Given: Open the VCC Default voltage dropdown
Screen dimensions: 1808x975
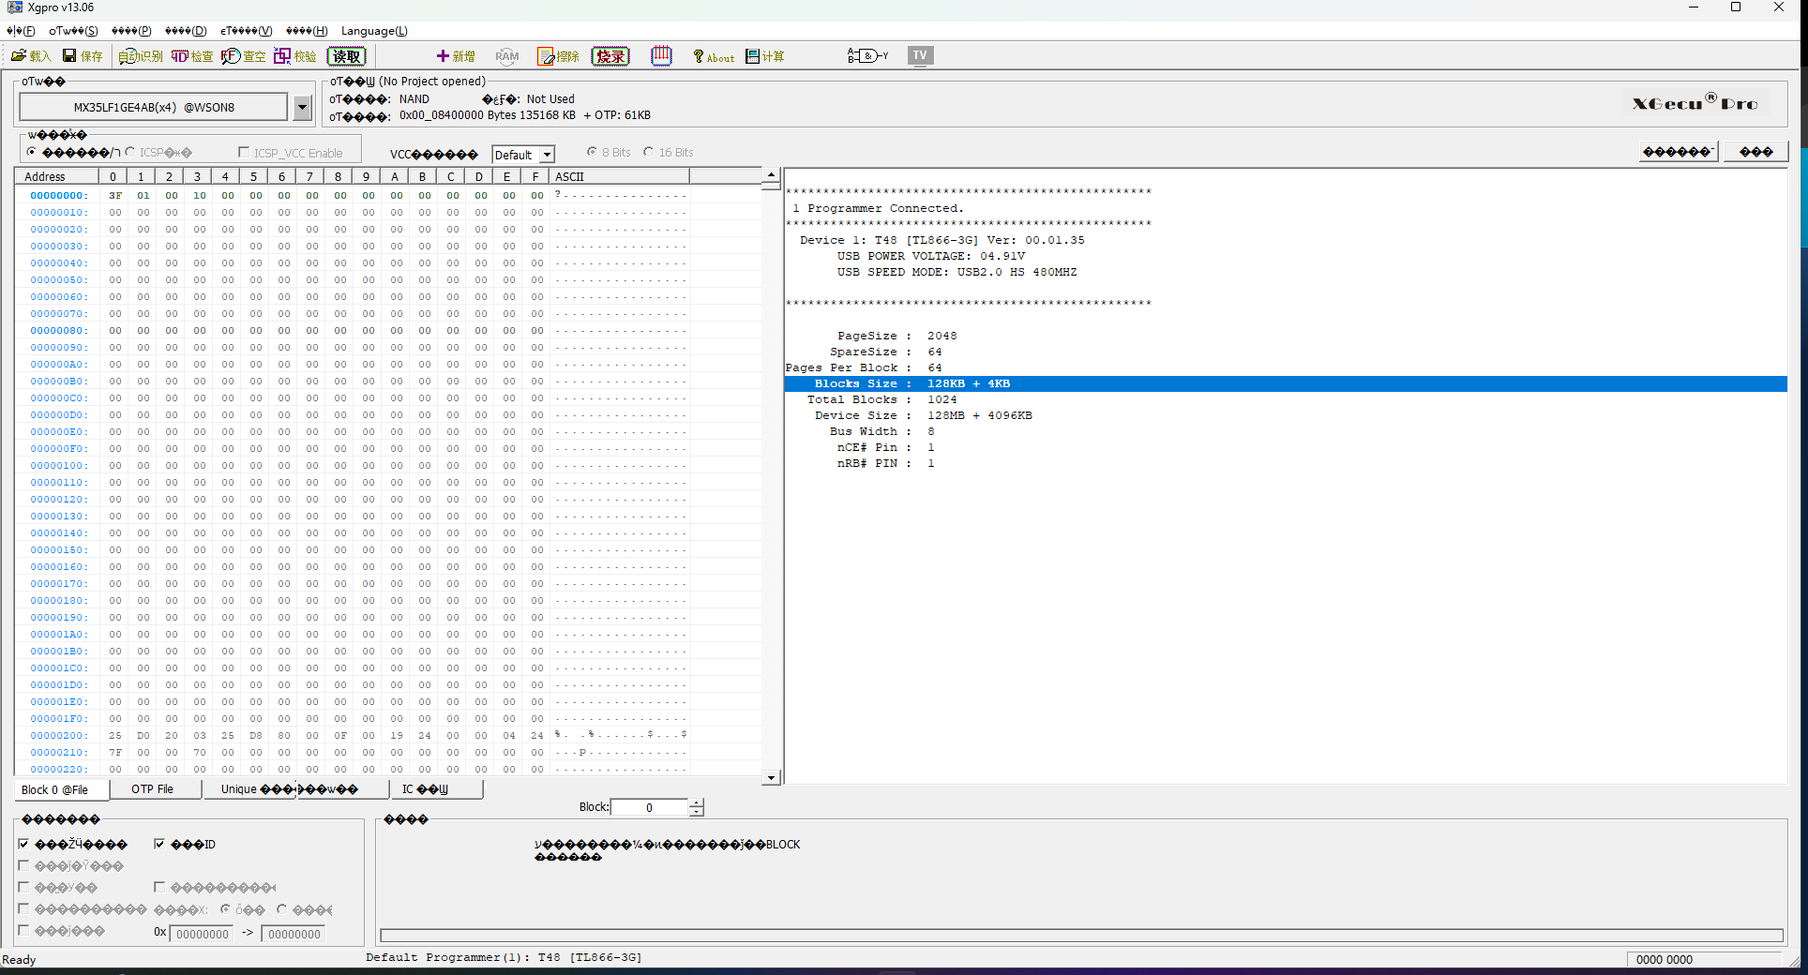Looking at the screenshot, I should coord(548,155).
